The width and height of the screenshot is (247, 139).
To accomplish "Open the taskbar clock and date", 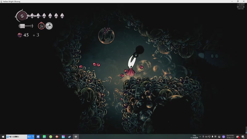I will pos(230,137).
